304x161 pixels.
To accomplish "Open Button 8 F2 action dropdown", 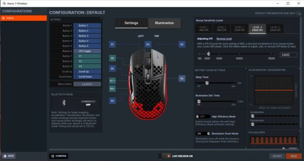I will [87, 61].
